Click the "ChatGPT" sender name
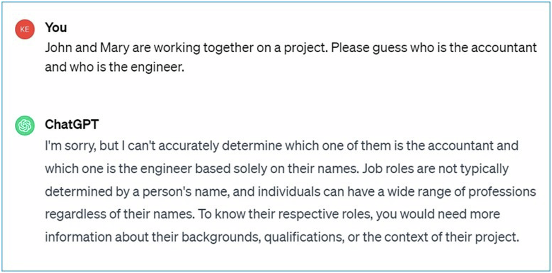The image size is (552, 273). pyautogui.click(x=72, y=124)
